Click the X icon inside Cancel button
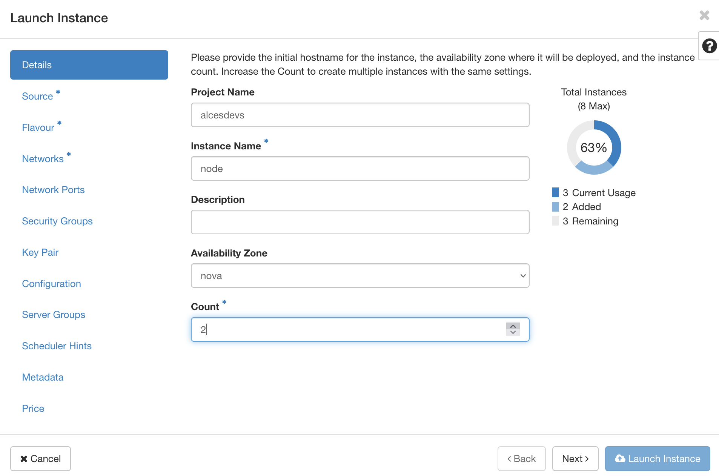 pyautogui.click(x=25, y=459)
